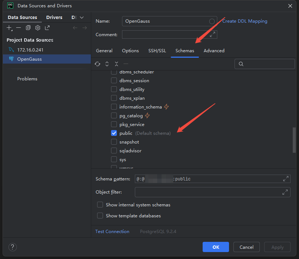The image size is (299, 259).
Task: Open data source settings gear icon
Action: (x=38, y=28)
